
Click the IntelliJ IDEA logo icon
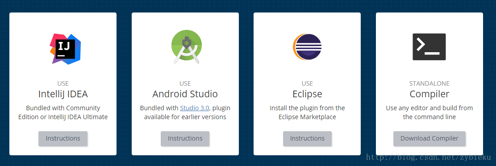coord(65,49)
